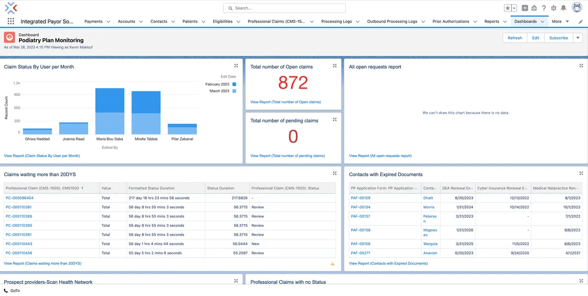Screen dimensions: 588x296
Task: Open the dropdown arrow next to Subscribe
Action: (x=577, y=38)
